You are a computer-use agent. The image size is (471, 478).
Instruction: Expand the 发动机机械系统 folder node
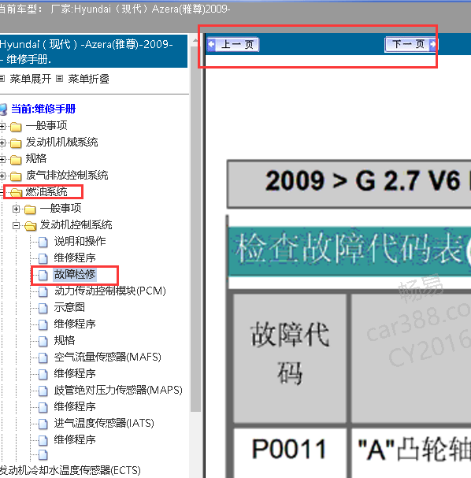[2, 143]
